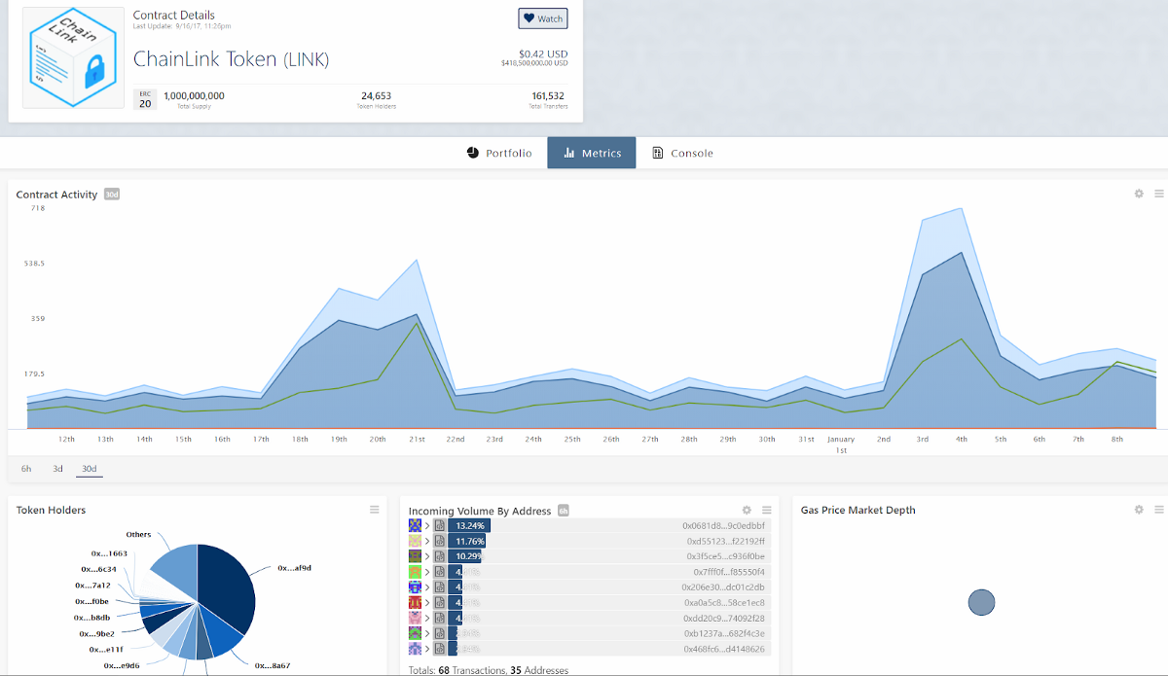Open address 0xb1237a…682f4c3e

(x=724, y=633)
